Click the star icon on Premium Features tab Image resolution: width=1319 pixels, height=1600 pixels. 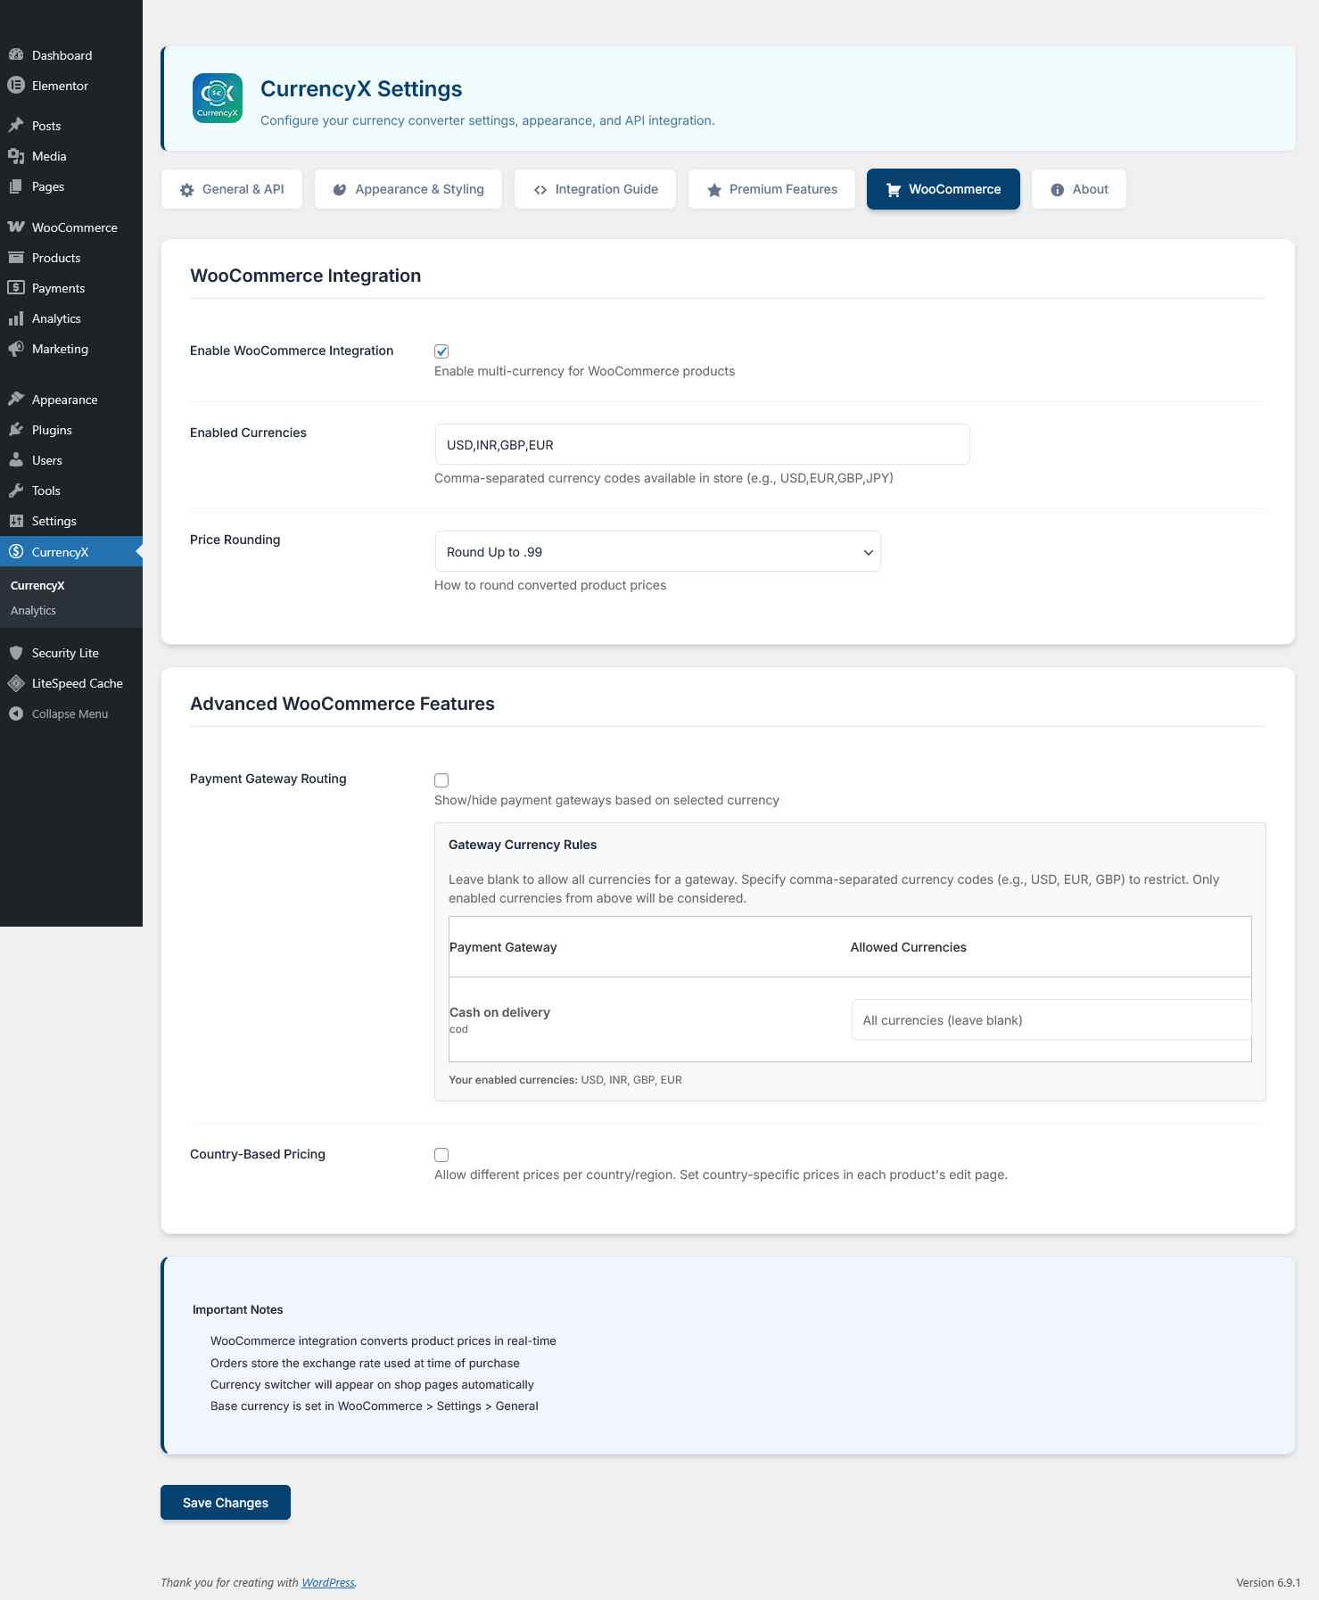(x=714, y=190)
